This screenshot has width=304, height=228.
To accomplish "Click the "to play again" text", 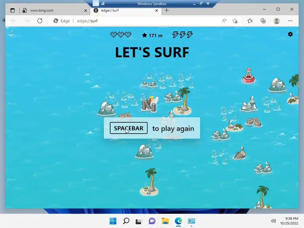I will [173, 128].
